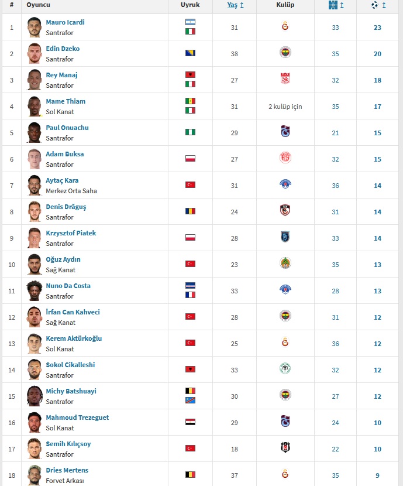
Task: Open Mauro Icardi's player profile link
Action: 65,22
